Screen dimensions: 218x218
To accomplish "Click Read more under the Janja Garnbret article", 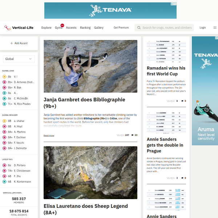I will (49, 136).
